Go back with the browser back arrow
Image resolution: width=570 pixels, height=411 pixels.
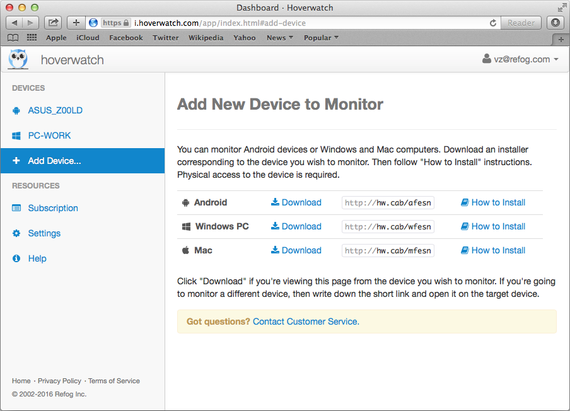(14, 23)
